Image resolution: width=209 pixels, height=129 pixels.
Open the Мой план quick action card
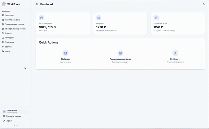coord(65,57)
